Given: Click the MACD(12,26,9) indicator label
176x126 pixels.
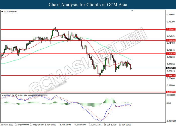Looking at the screenshot, I should pyautogui.click(x=9, y=96).
